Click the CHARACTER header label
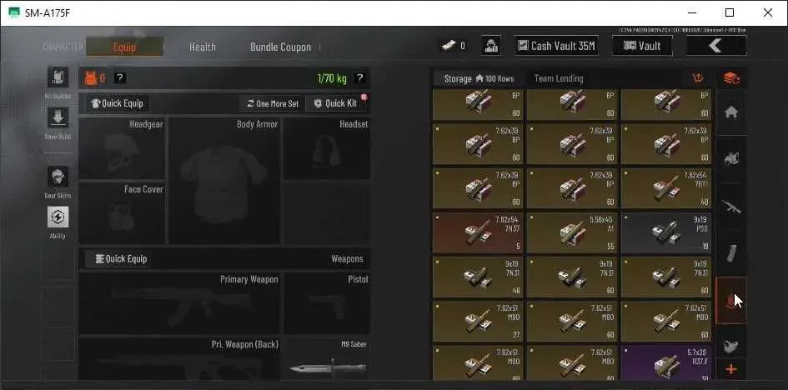Screen dimensions: 788x390 pos(63,47)
